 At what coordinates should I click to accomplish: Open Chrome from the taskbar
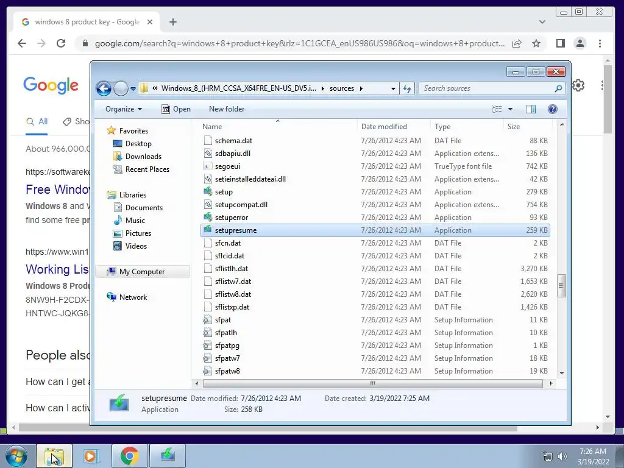click(x=129, y=456)
